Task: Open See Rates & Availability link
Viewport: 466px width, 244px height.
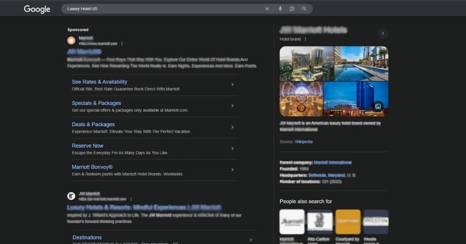Action: click(100, 82)
